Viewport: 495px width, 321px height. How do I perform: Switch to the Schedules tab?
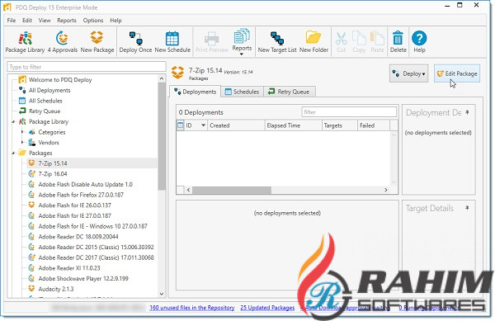coord(242,92)
